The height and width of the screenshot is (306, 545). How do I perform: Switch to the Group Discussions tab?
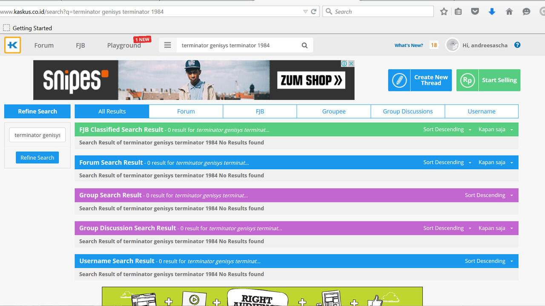[x=408, y=111]
